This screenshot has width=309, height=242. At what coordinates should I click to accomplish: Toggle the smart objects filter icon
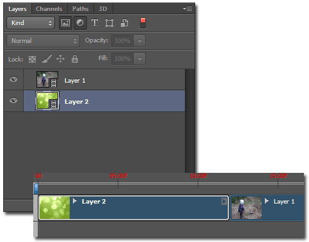click(124, 23)
